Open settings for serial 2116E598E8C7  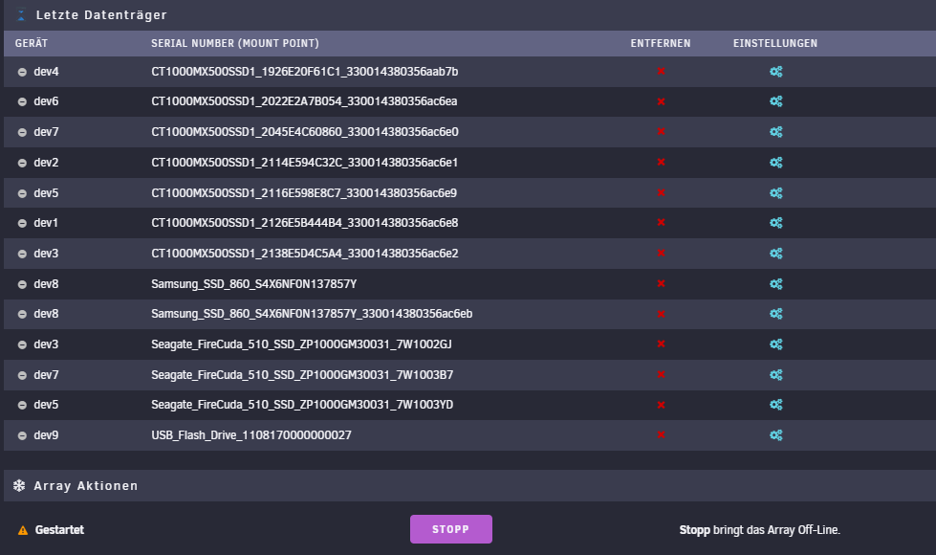[776, 193]
